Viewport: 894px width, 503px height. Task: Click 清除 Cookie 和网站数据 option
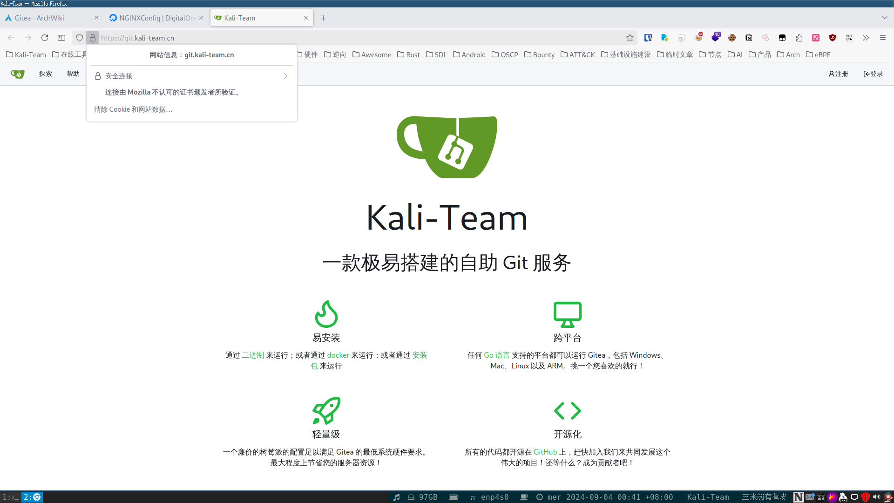coord(133,109)
